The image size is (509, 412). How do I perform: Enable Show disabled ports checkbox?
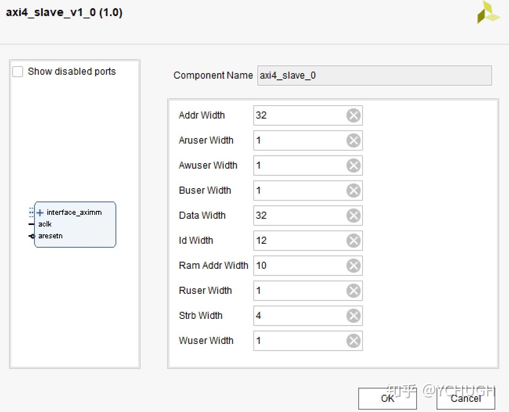tap(18, 72)
